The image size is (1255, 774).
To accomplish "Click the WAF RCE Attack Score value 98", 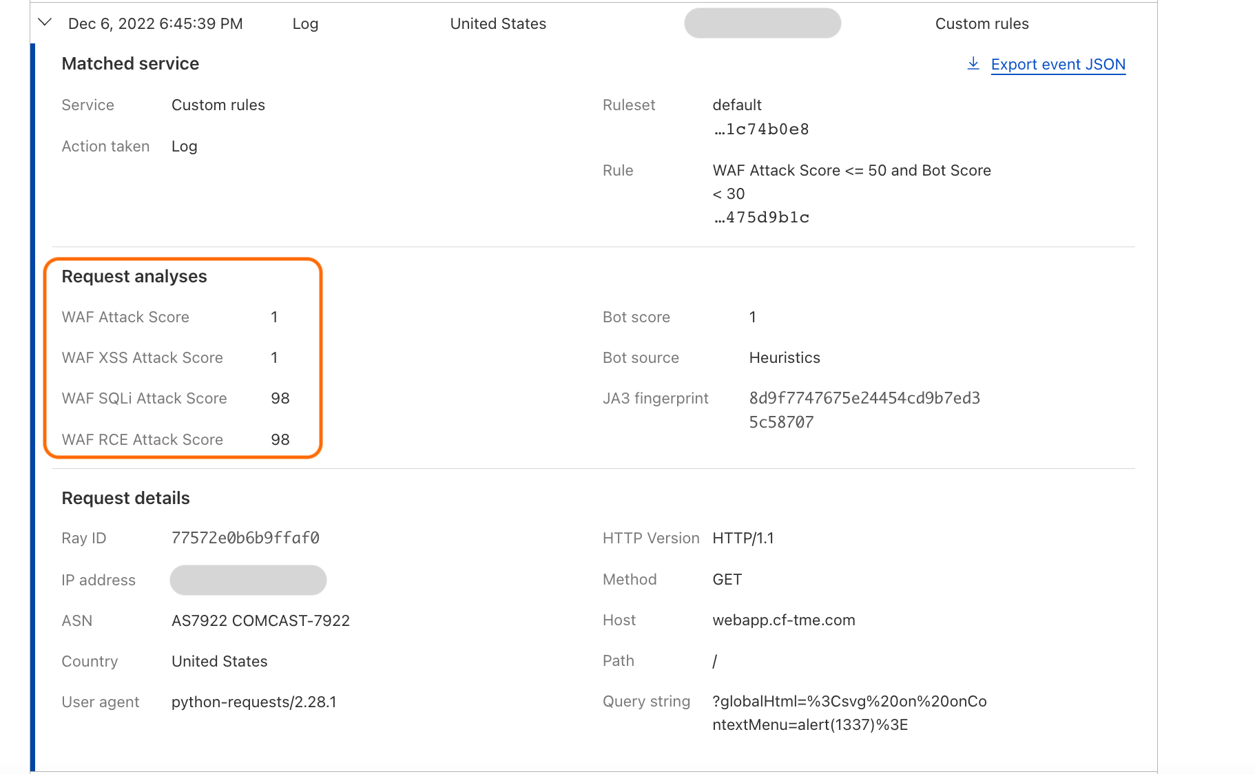I will coord(280,439).
